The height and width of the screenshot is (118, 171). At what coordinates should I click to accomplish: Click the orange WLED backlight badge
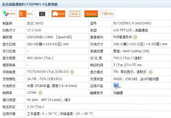[x=58, y=14]
